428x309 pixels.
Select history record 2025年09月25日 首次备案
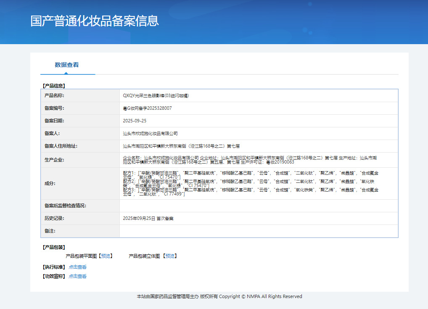click(x=148, y=218)
